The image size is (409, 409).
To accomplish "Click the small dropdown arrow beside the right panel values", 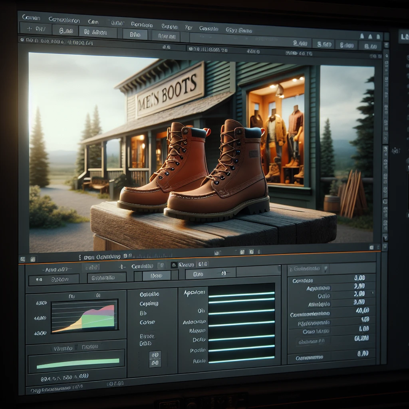I will tap(373, 293).
